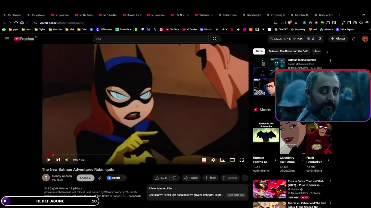The height and width of the screenshot is (208, 371).
Task: Open Batman Proves To... short
Action: tap(266, 138)
